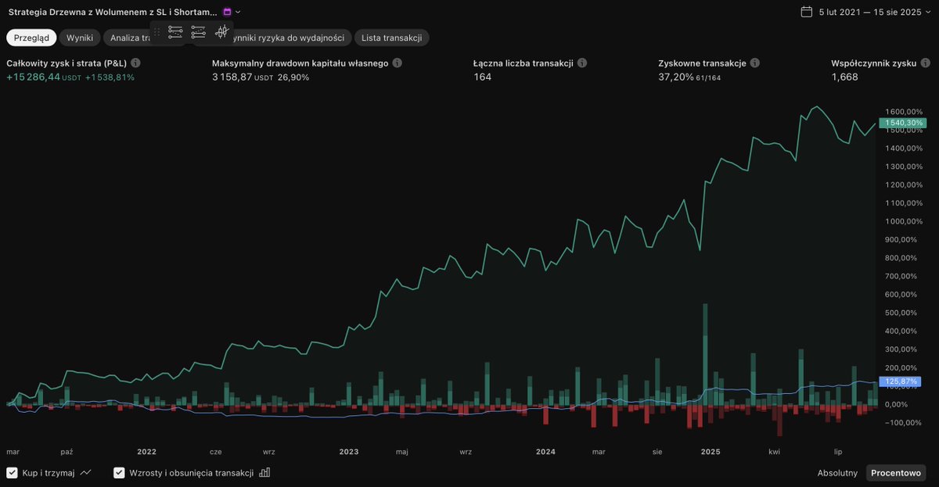The height and width of the screenshot is (487, 939).
Task: Click the profit percentage +1 538,81%
Action: point(110,77)
